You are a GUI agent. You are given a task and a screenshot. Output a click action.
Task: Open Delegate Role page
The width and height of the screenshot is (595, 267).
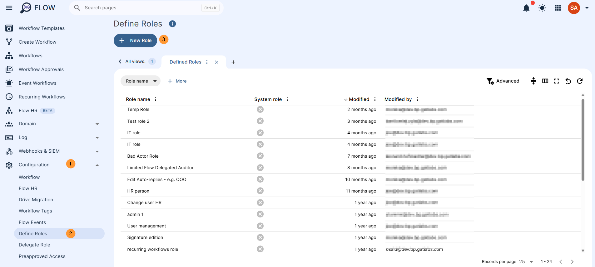(x=34, y=245)
